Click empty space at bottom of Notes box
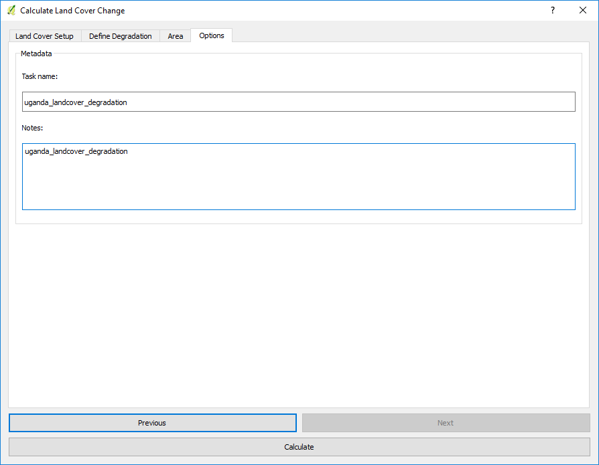 point(298,194)
